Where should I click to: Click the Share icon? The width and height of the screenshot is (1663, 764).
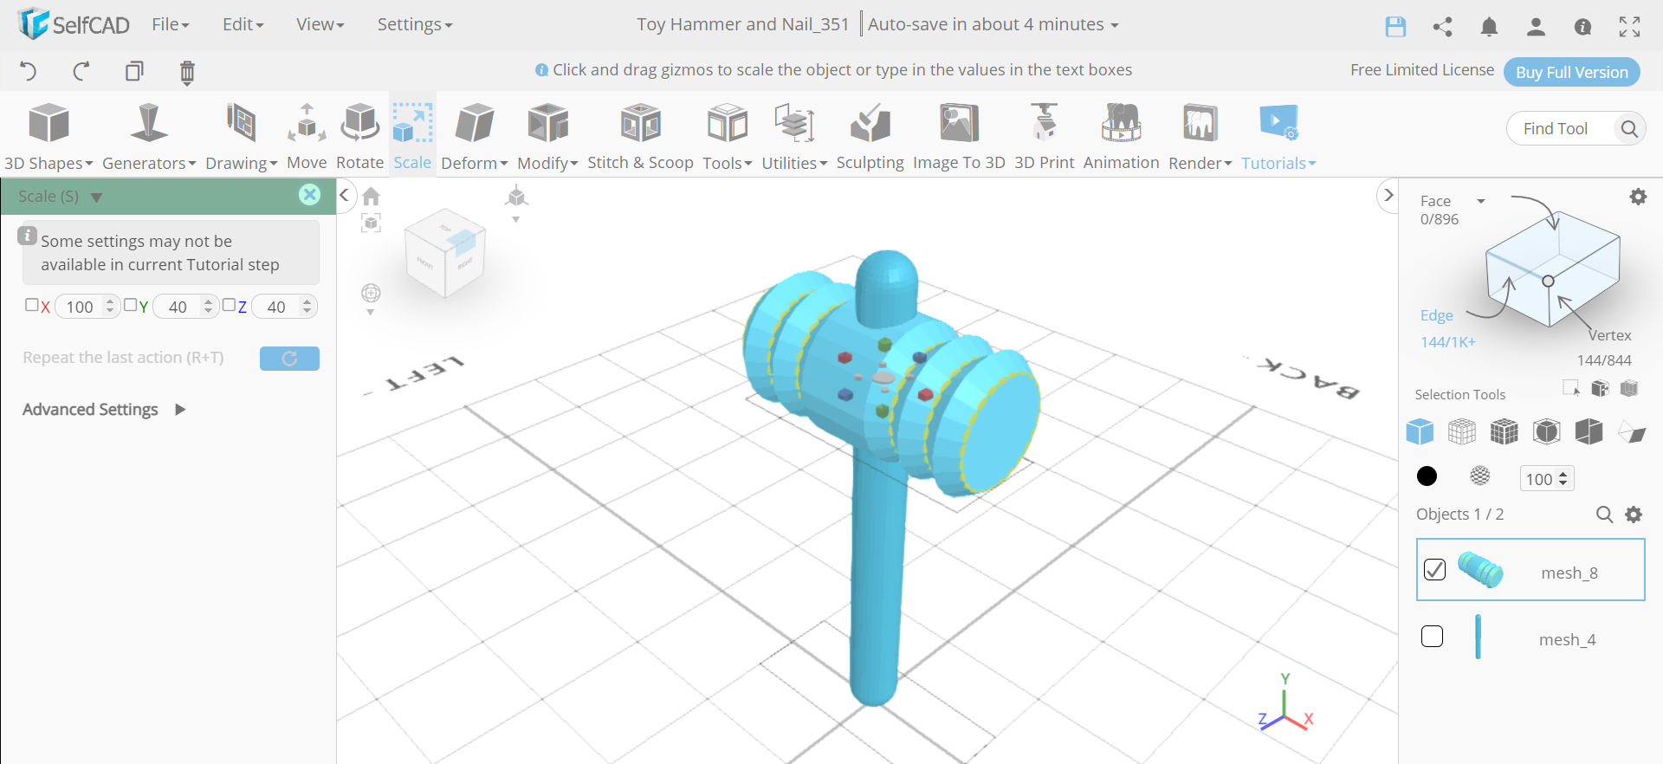[1442, 27]
